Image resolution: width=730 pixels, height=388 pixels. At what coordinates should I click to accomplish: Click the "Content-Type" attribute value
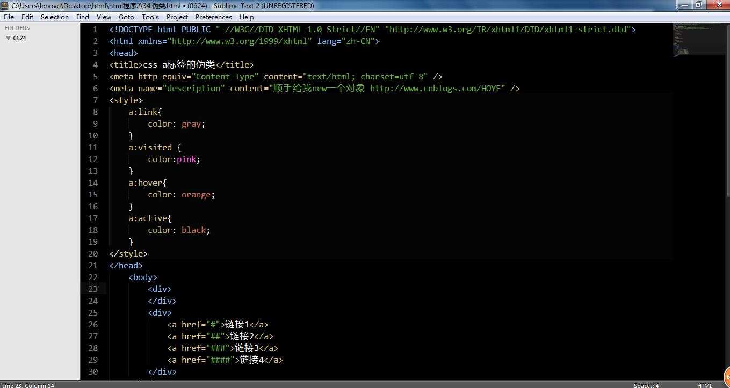coord(225,77)
